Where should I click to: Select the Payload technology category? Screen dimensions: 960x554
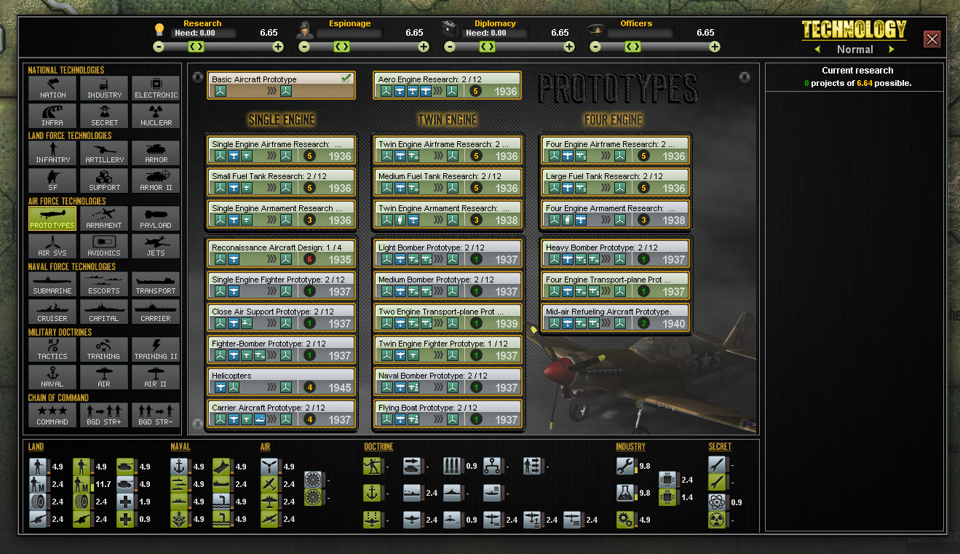click(156, 218)
